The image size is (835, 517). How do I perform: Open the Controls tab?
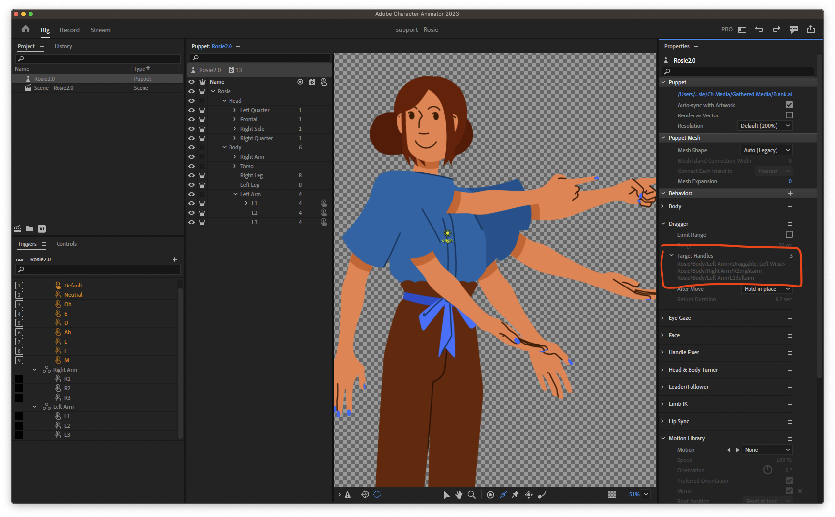[x=66, y=244]
